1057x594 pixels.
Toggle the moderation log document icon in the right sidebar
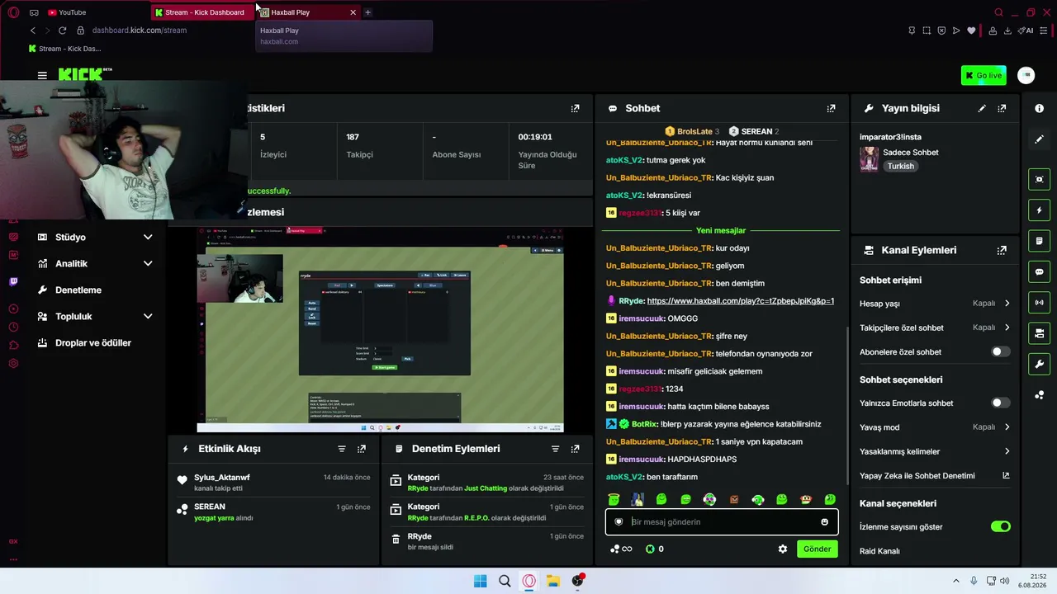[x=1039, y=241]
